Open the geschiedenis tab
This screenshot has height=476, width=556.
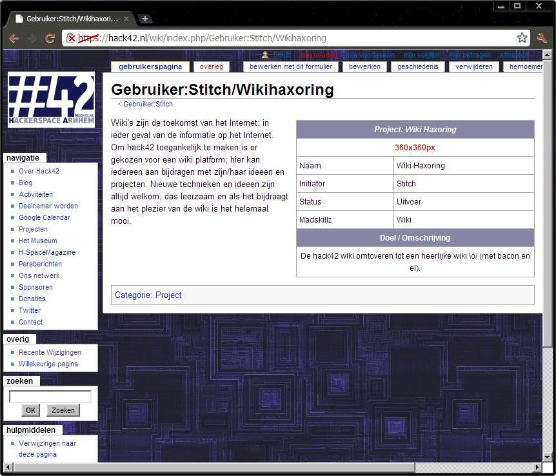coord(417,66)
